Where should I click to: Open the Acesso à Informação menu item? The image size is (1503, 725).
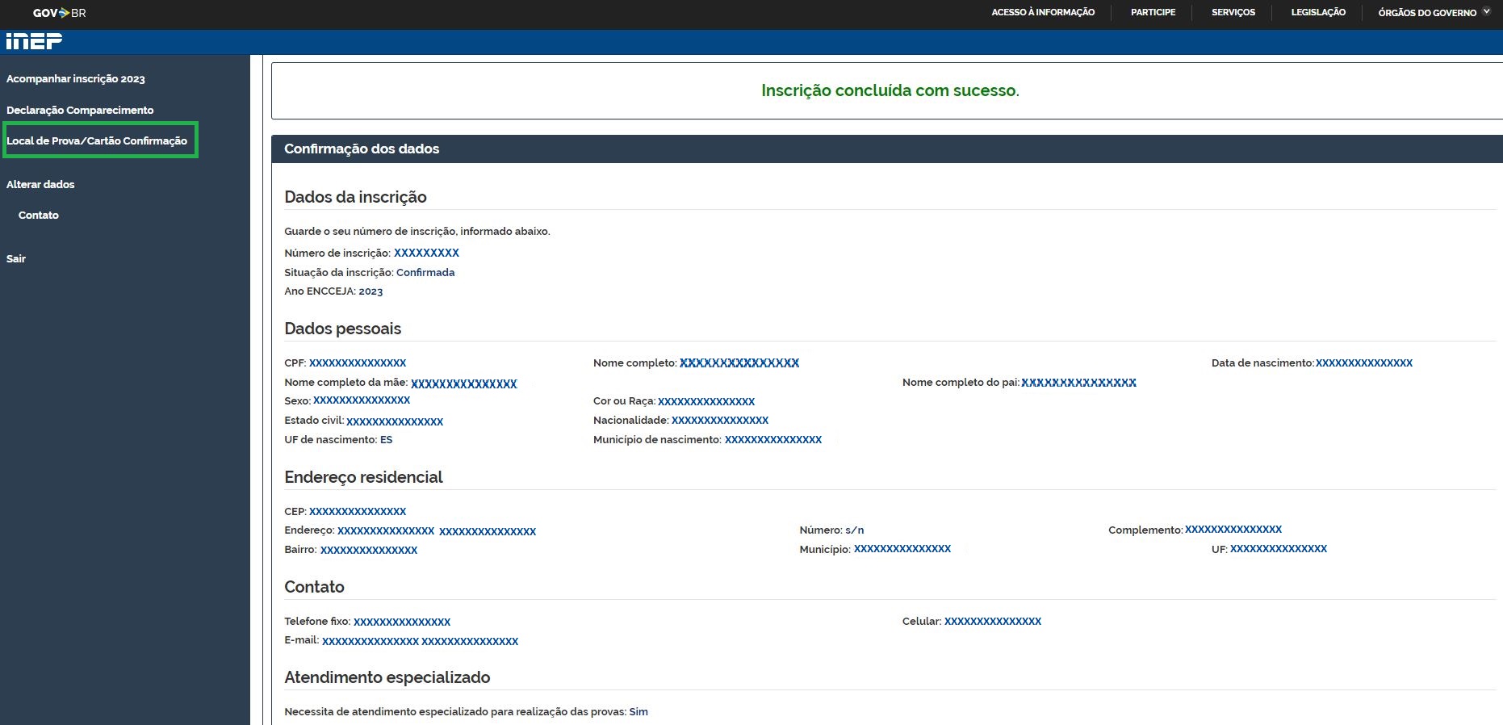pos(1043,12)
